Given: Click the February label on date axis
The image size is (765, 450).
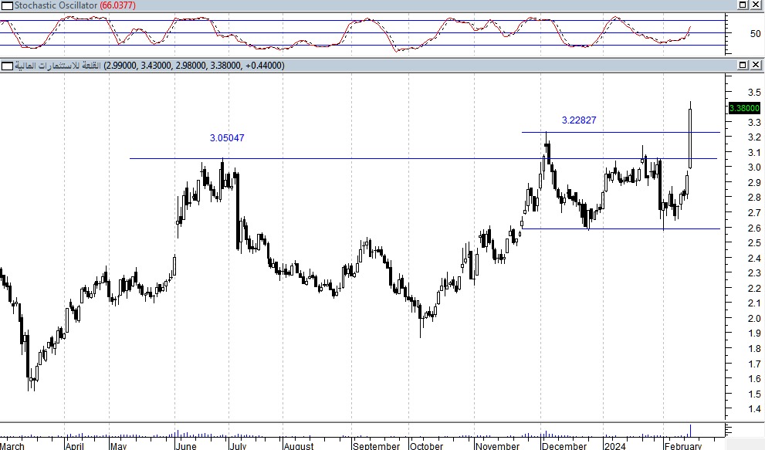Looking at the screenshot, I should [683, 445].
